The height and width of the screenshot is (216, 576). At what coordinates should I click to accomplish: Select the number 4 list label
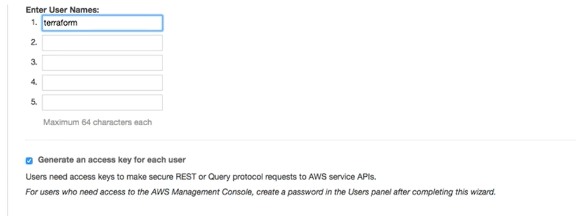(x=34, y=82)
